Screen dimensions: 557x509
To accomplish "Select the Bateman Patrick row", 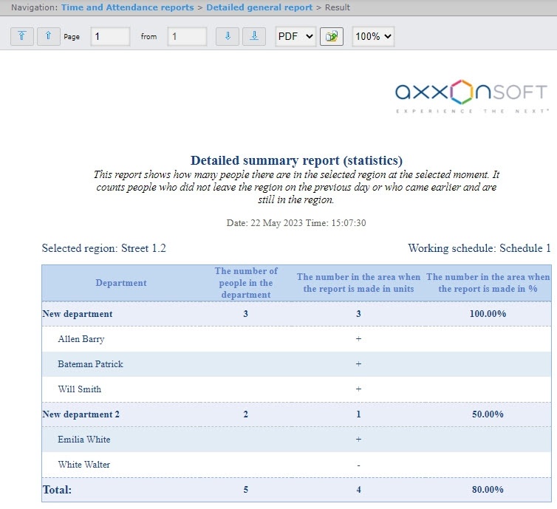I will (90, 364).
